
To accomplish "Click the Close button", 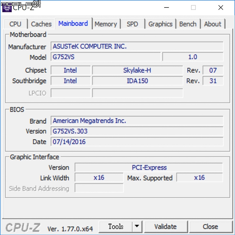I will [211, 227].
